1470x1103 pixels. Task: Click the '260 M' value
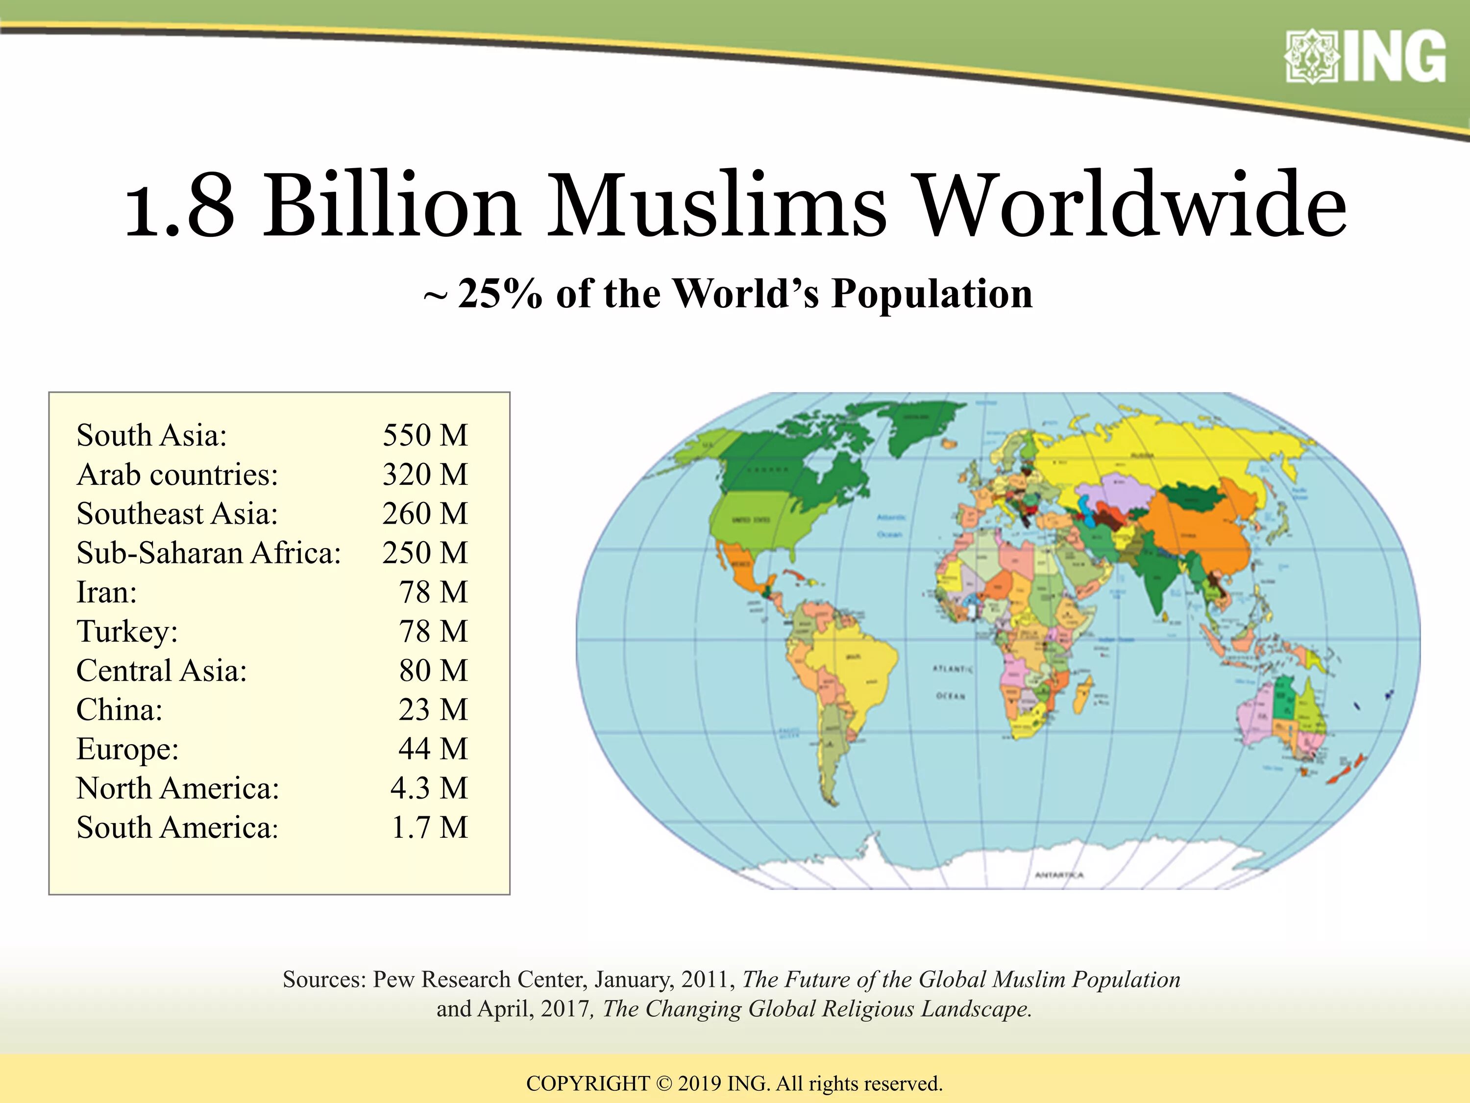(x=425, y=514)
